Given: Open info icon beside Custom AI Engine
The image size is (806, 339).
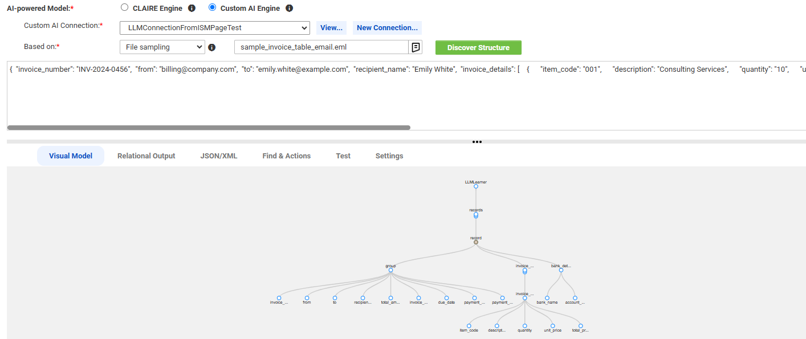Looking at the screenshot, I should click(289, 9).
